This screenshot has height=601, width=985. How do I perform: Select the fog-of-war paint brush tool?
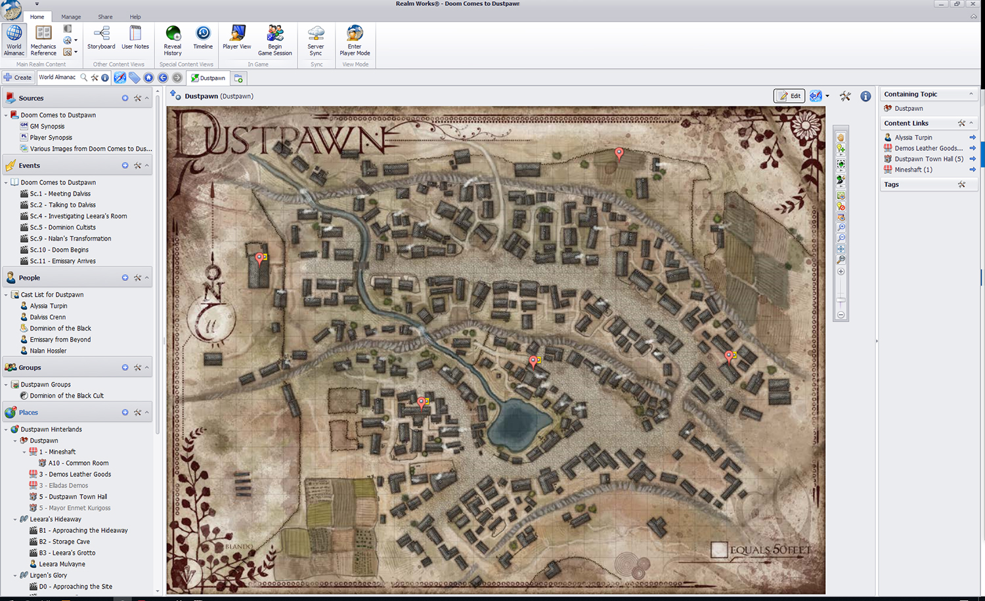click(x=841, y=179)
